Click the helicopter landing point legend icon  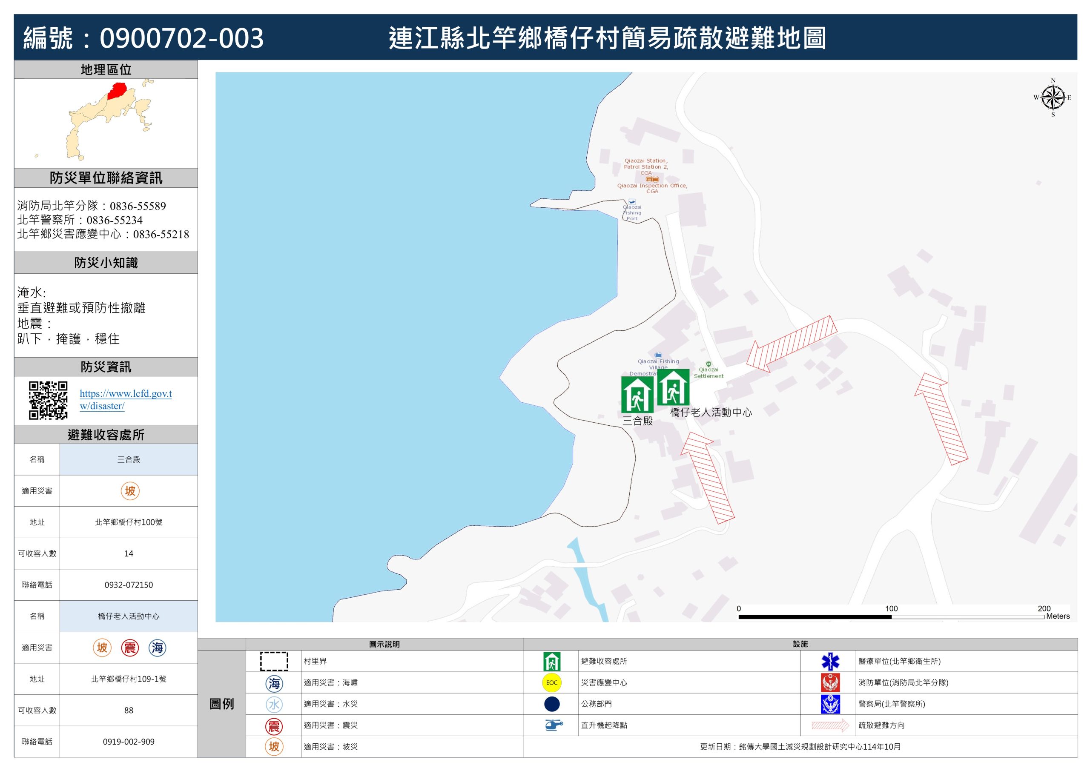pyautogui.click(x=553, y=725)
